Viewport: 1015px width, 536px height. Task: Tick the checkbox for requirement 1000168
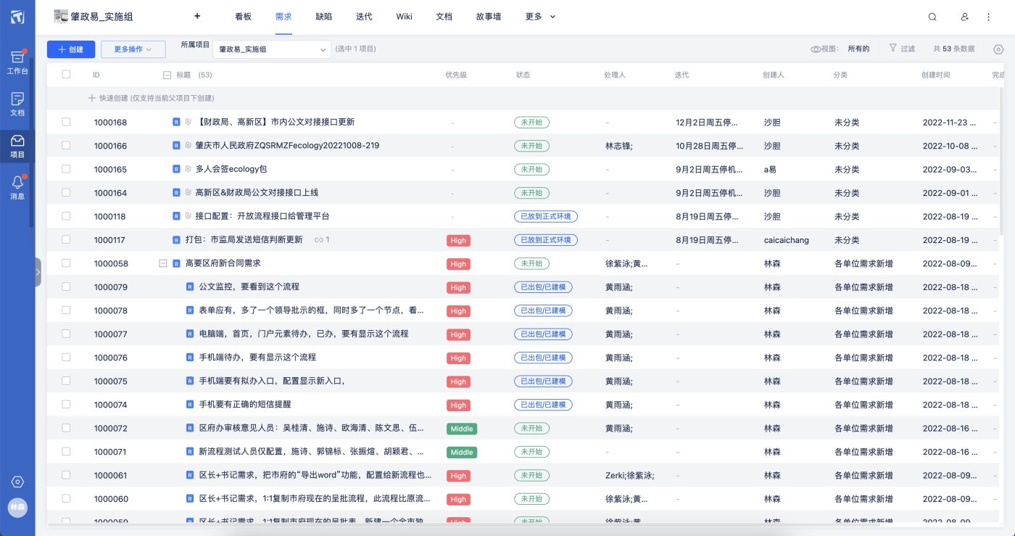(x=66, y=122)
